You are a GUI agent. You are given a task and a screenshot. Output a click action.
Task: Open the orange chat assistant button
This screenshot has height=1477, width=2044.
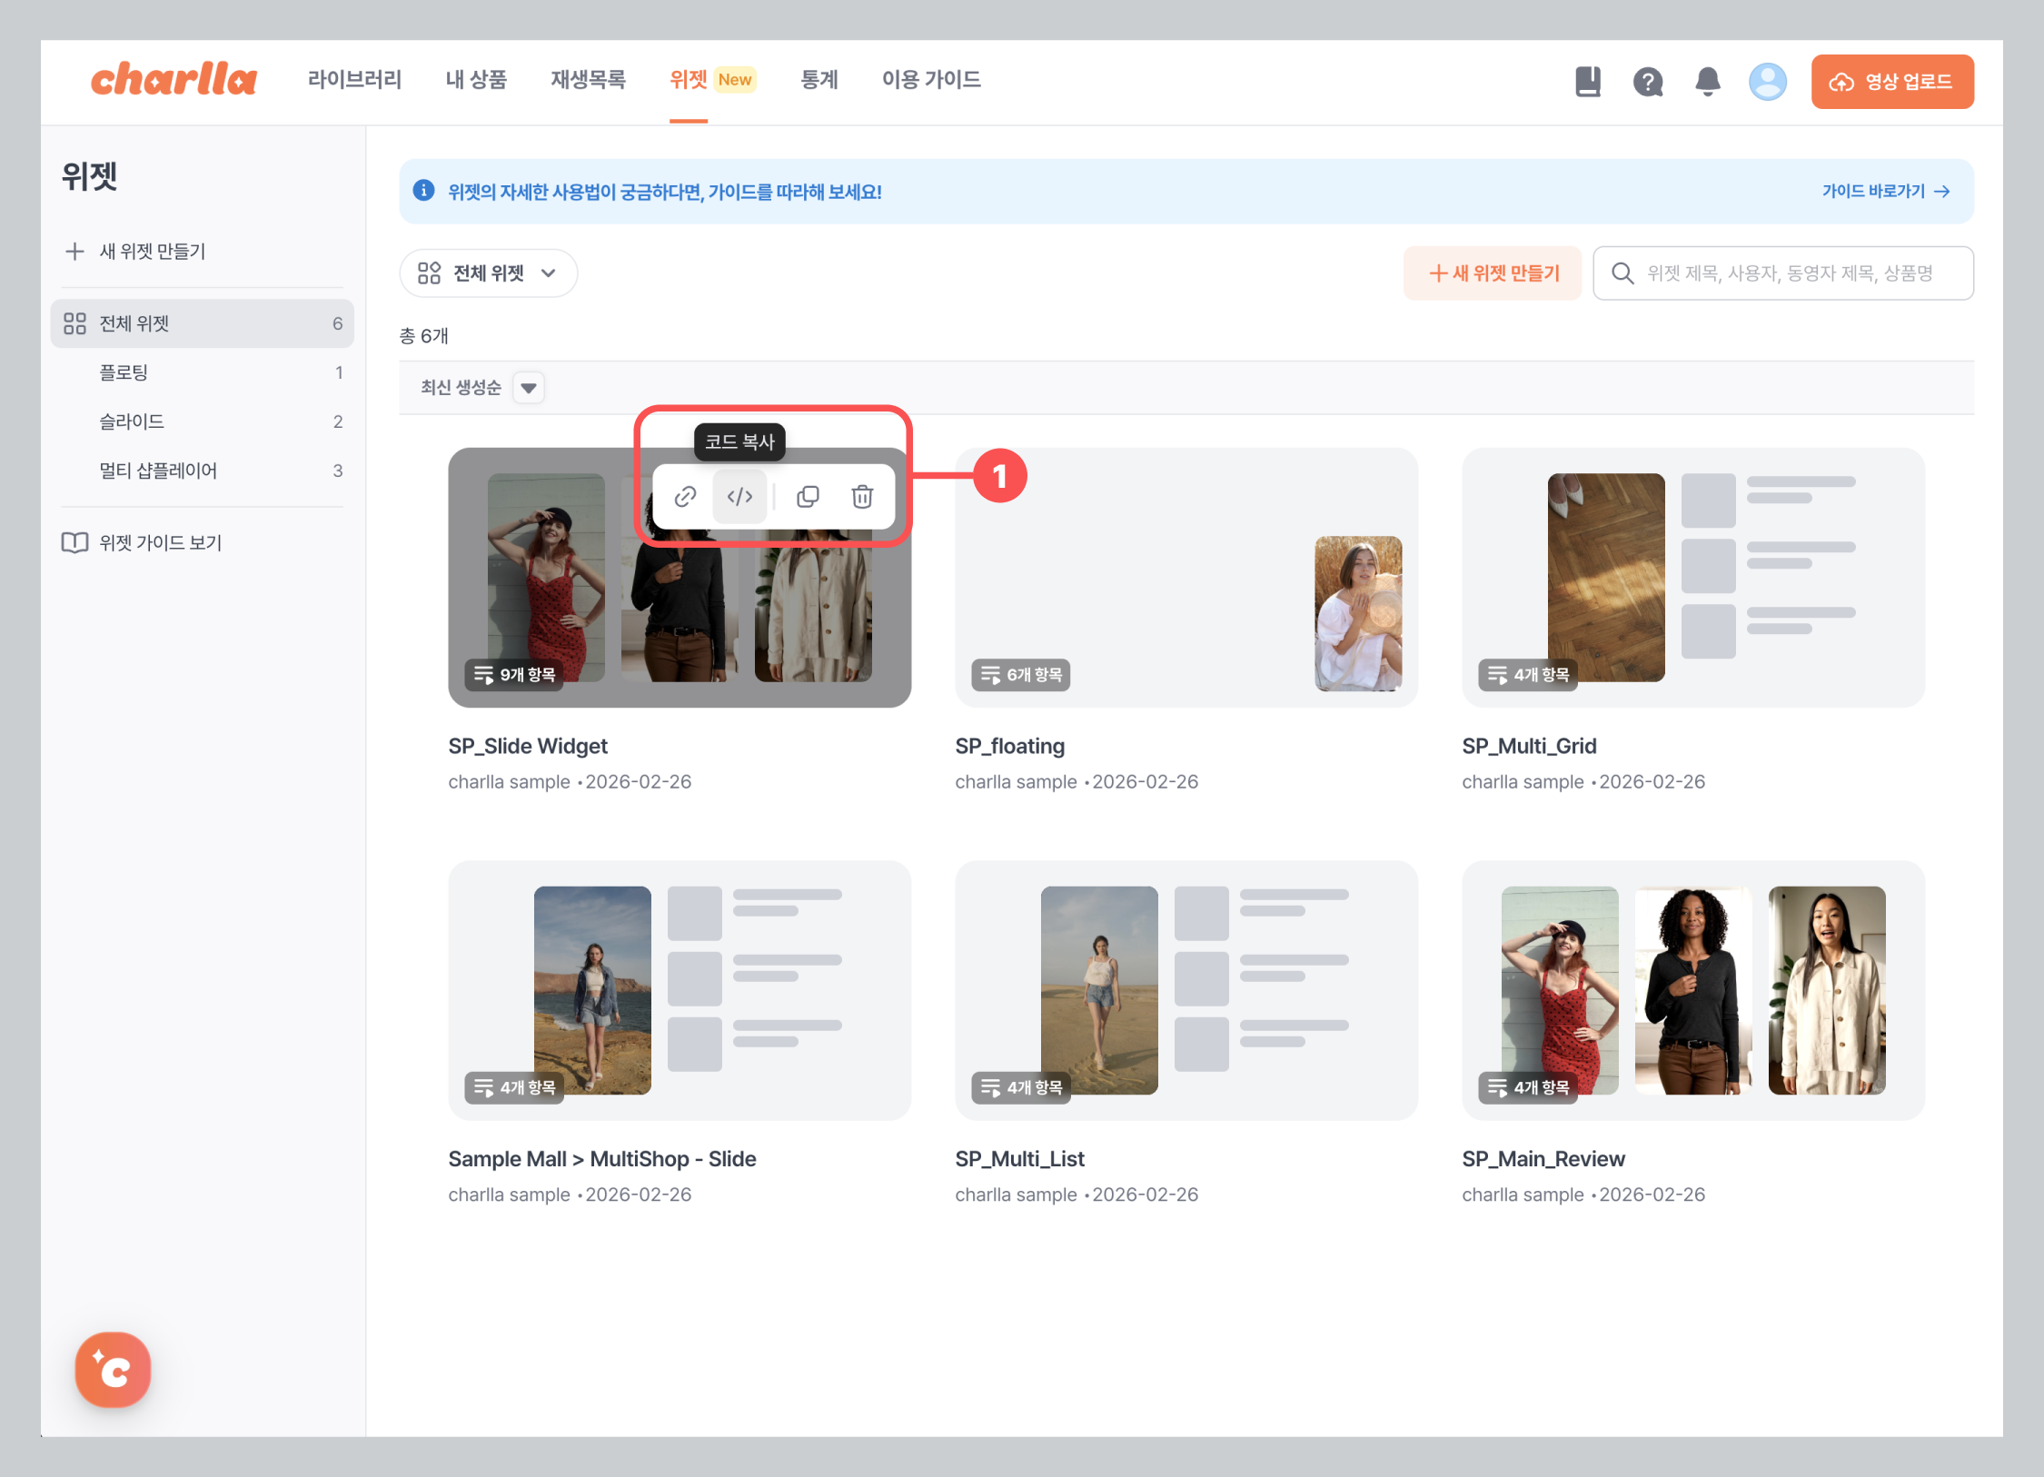click(x=114, y=1369)
